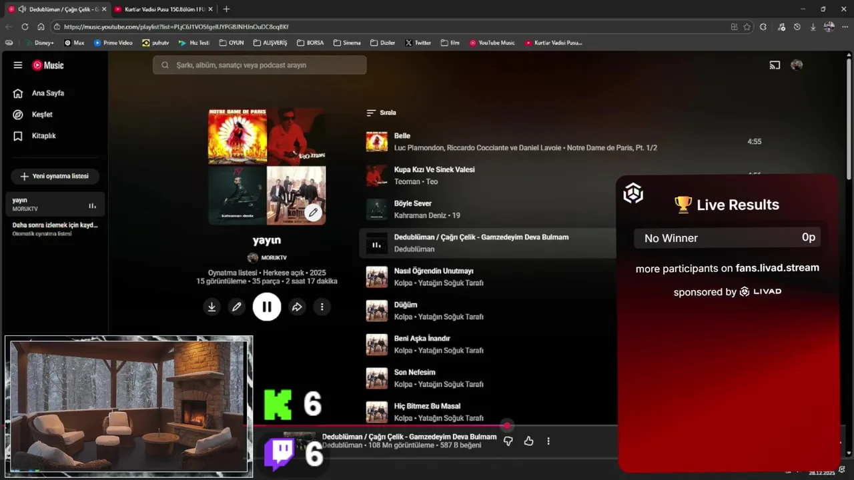The height and width of the screenshot is (480, 854).
Task: Open the playlist three-dot options menu
Action: point(322,307)
